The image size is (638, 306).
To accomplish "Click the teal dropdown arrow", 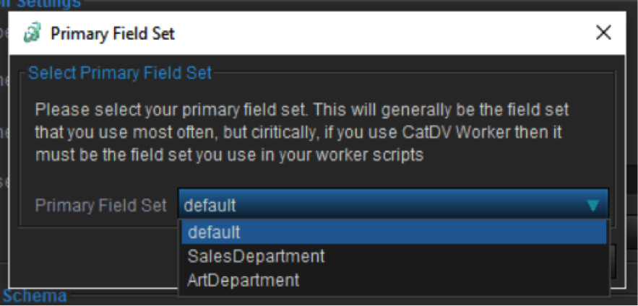I will (592, 206).
